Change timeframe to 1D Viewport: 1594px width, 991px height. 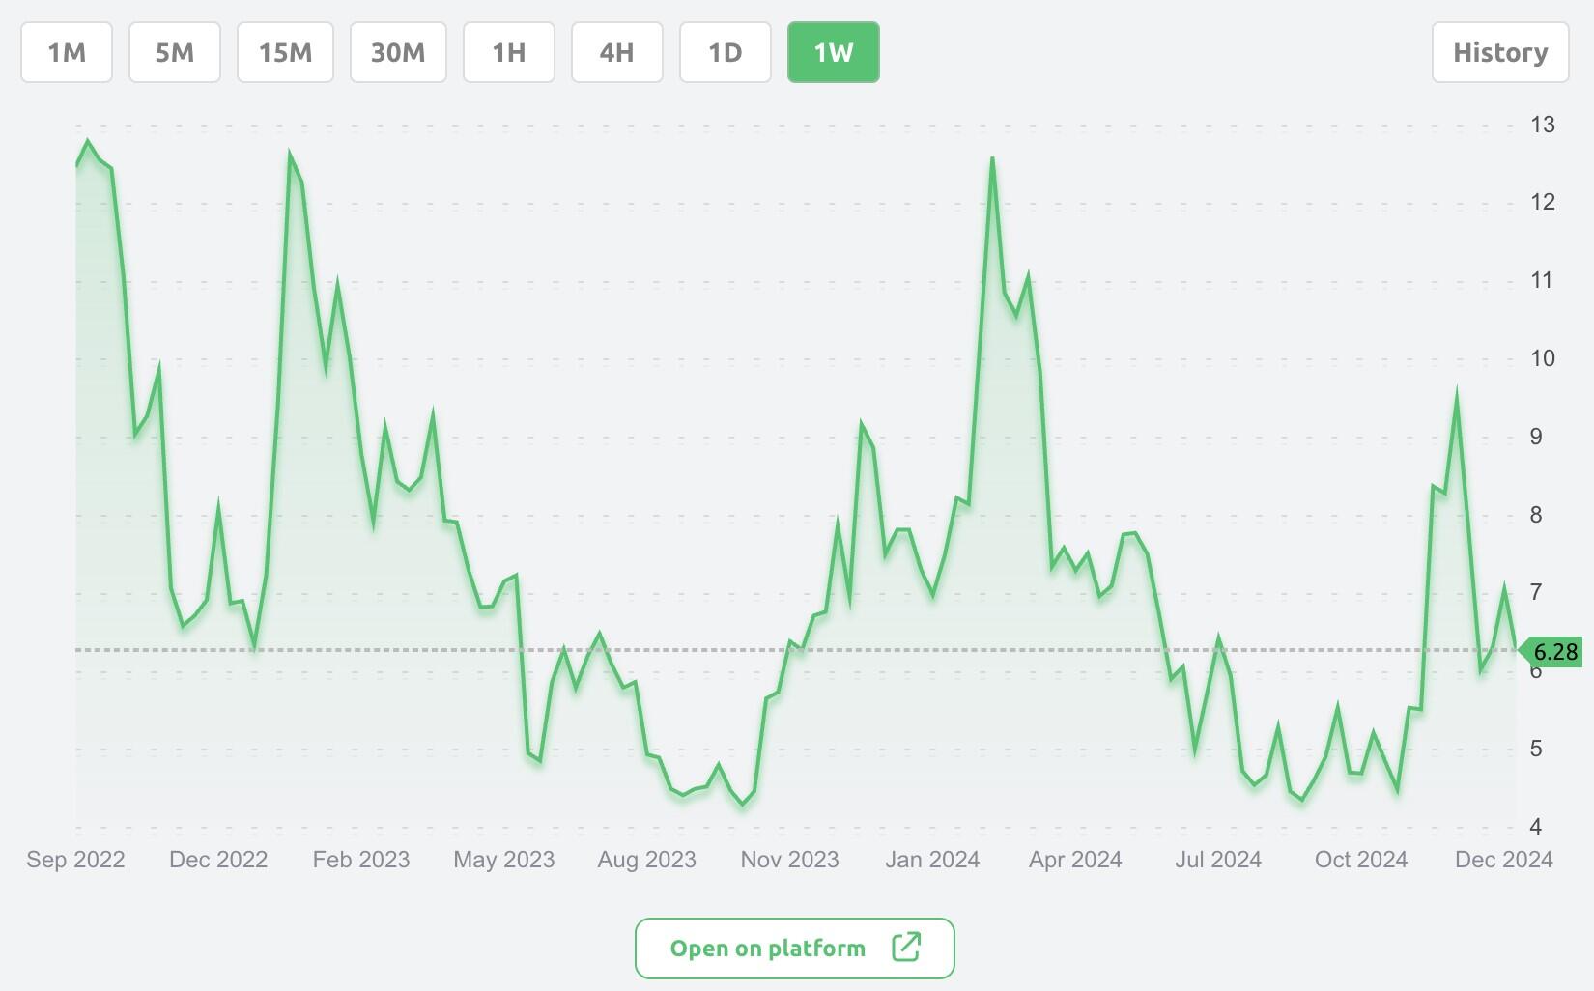726,52
